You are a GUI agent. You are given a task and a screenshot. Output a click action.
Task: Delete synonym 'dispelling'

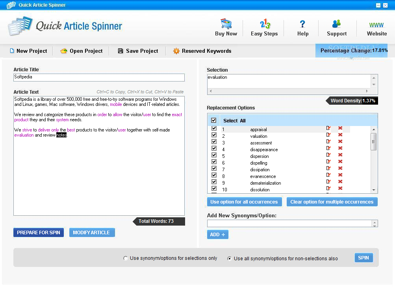pos(340,161)
